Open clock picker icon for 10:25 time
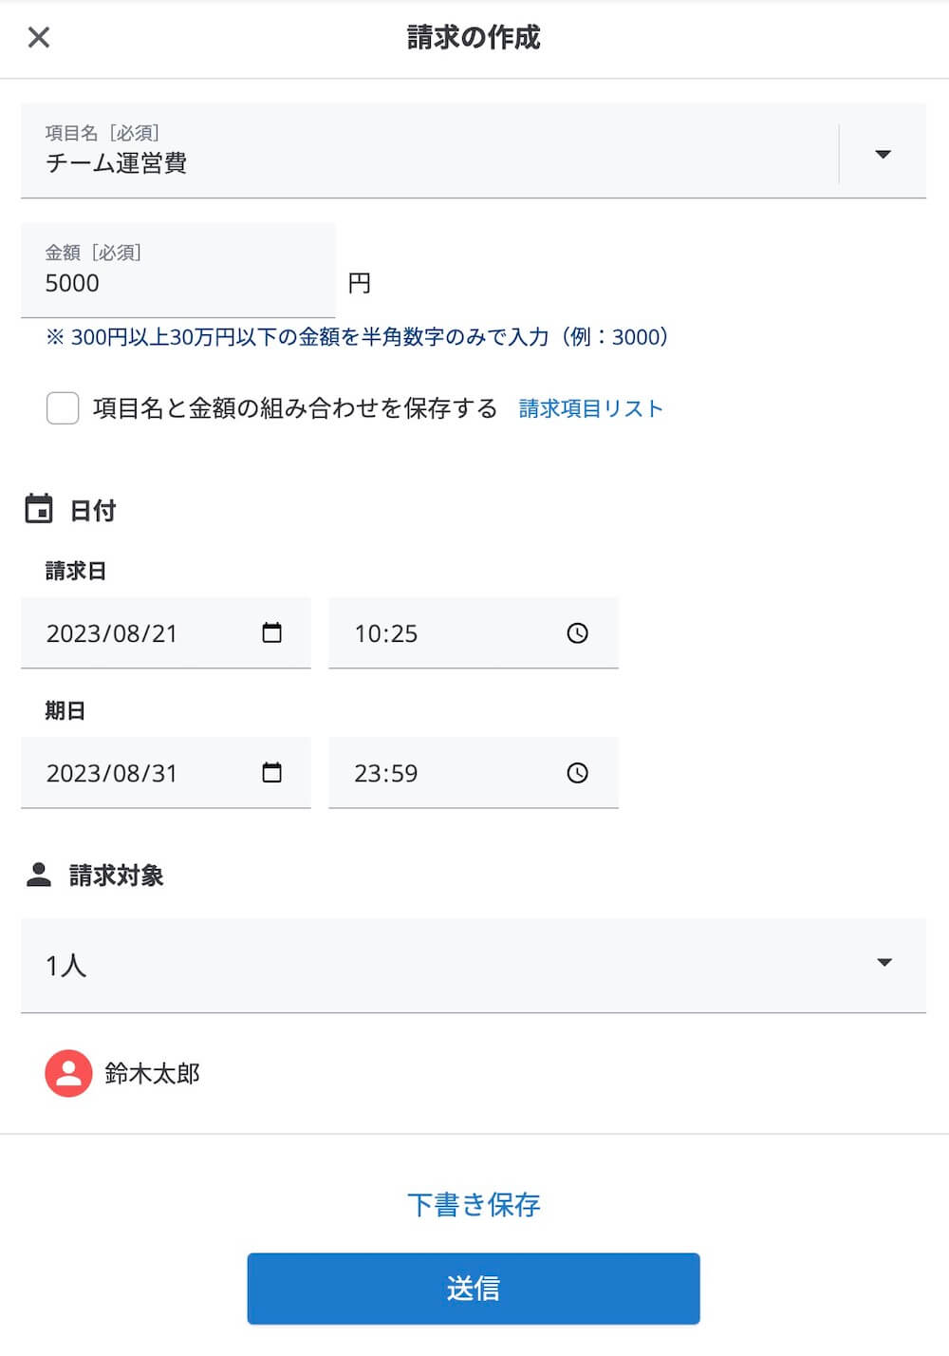This screenshot has height=1356, width=949. (x=578, y=633)
